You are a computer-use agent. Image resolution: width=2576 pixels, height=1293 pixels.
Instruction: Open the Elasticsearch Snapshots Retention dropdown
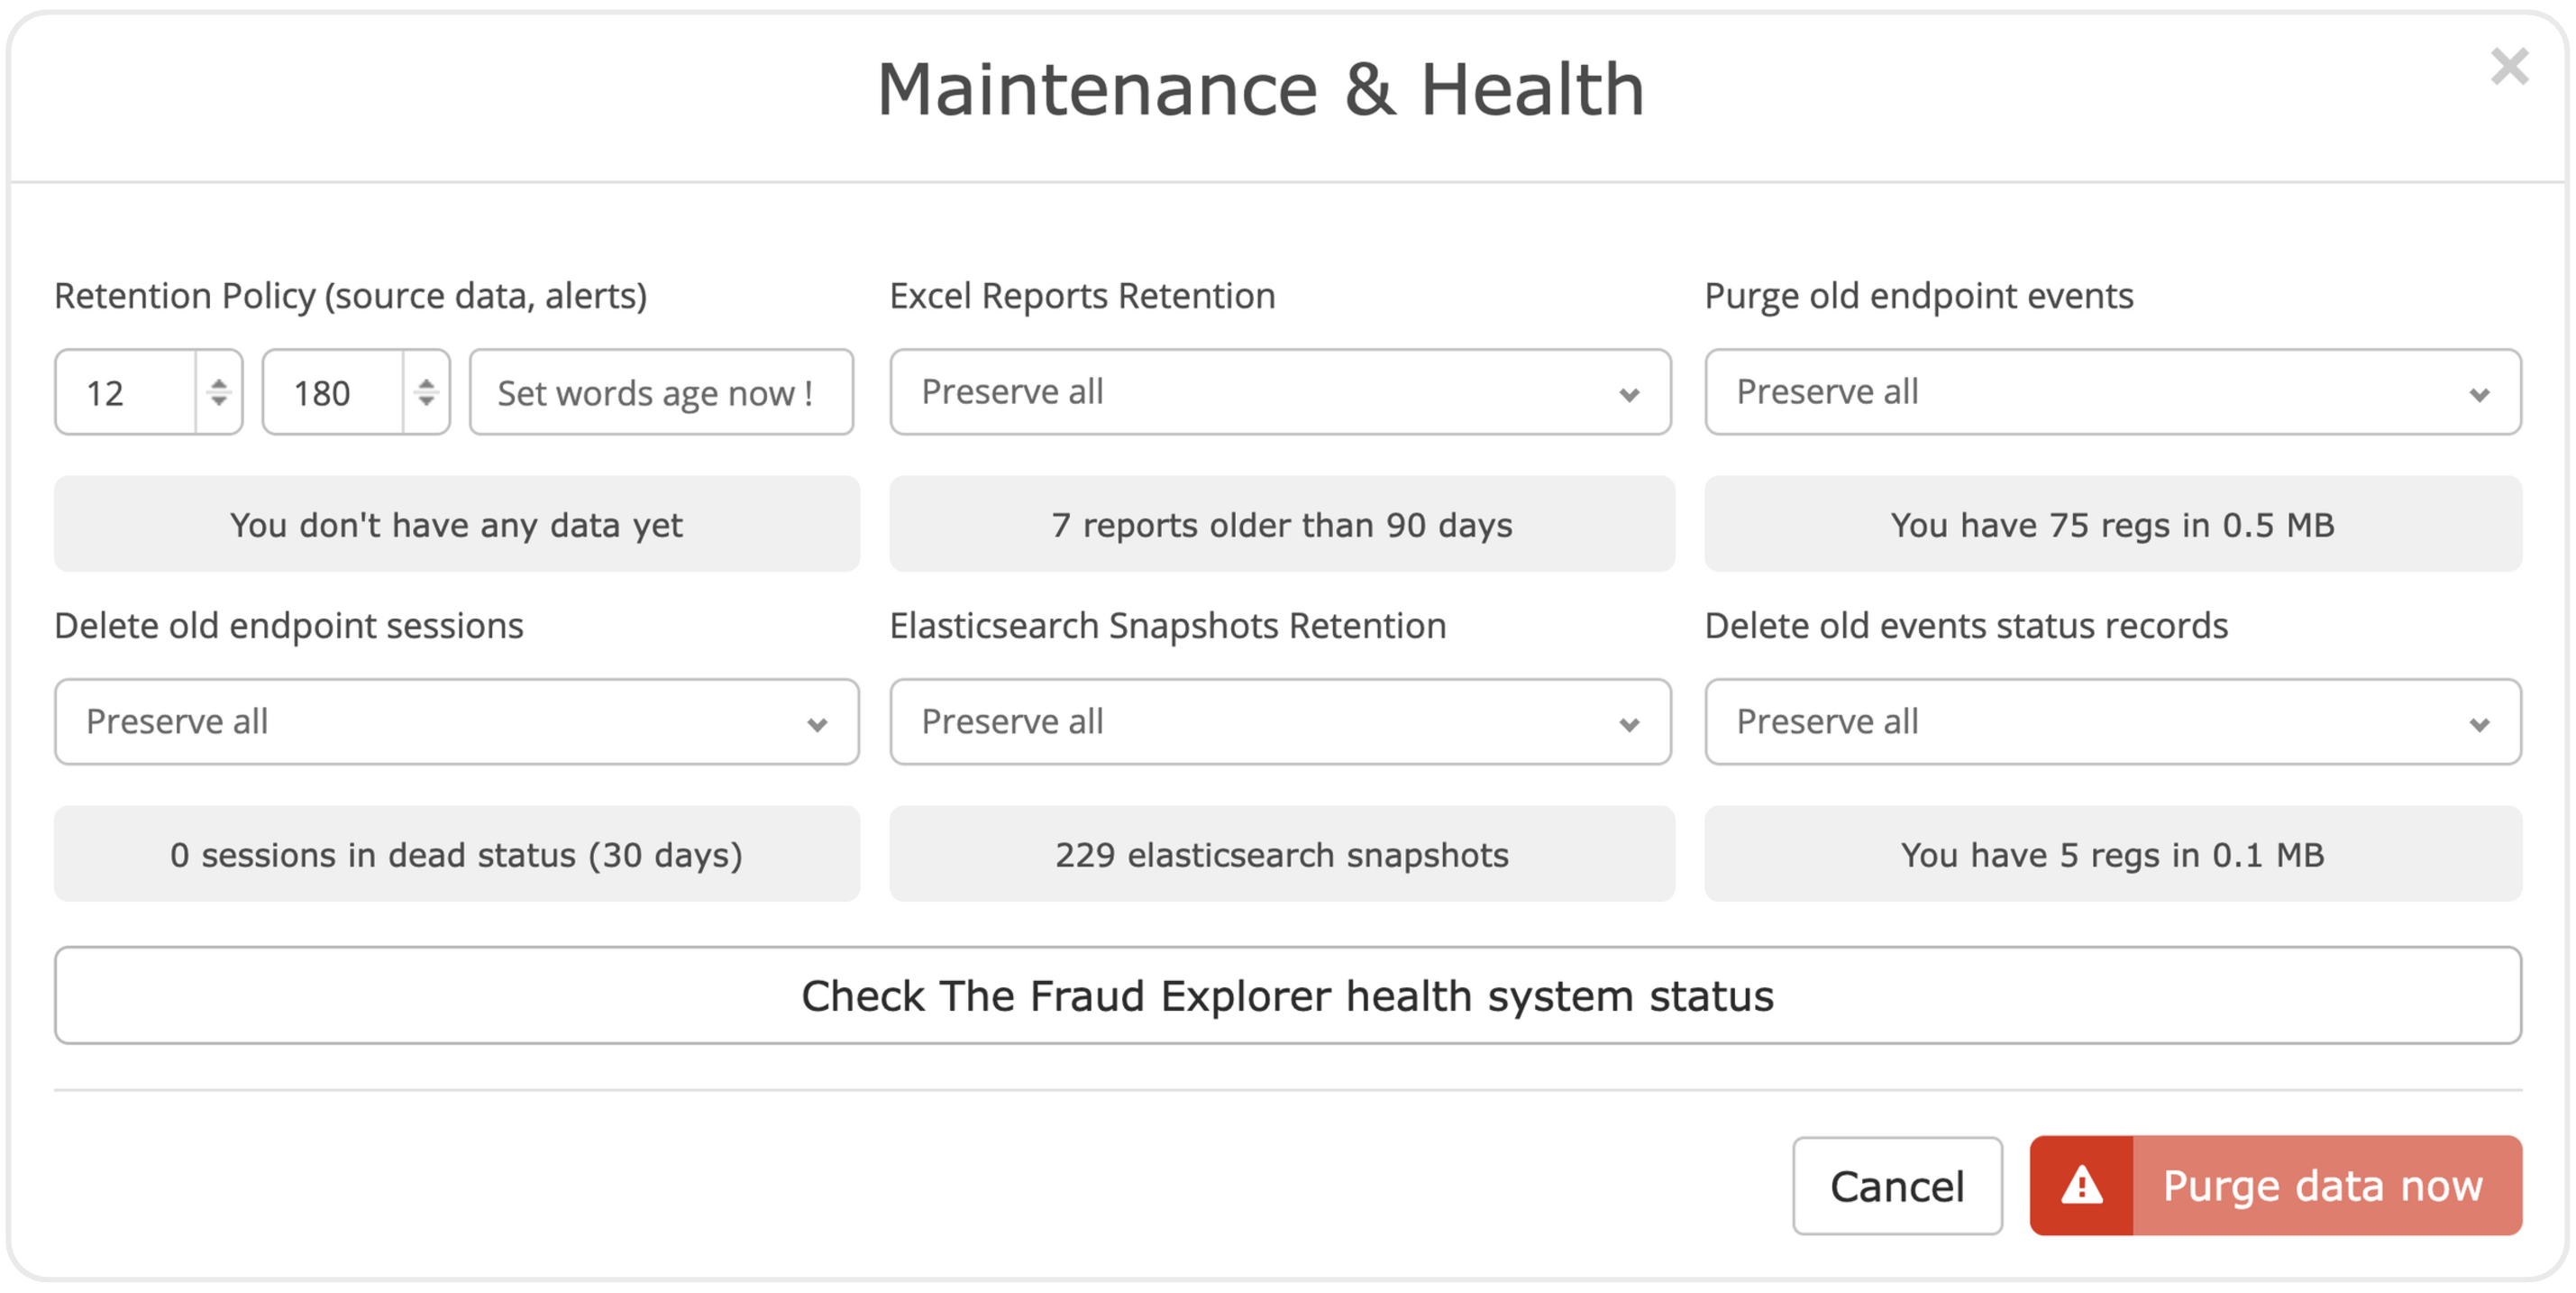[1280, 722]
